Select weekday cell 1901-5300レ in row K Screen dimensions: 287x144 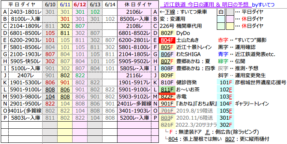pos(25,82)
